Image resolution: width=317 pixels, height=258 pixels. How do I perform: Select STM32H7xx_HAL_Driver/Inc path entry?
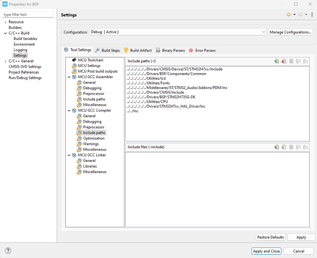click(166, 106)
